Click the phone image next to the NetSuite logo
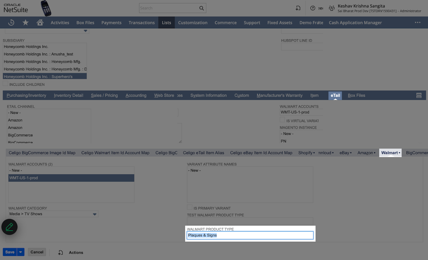This screenshot has width=428, height=260. click(46, 8)
